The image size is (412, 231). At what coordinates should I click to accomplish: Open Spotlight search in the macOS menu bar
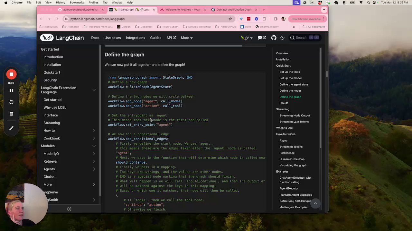(x=369, y=3)
